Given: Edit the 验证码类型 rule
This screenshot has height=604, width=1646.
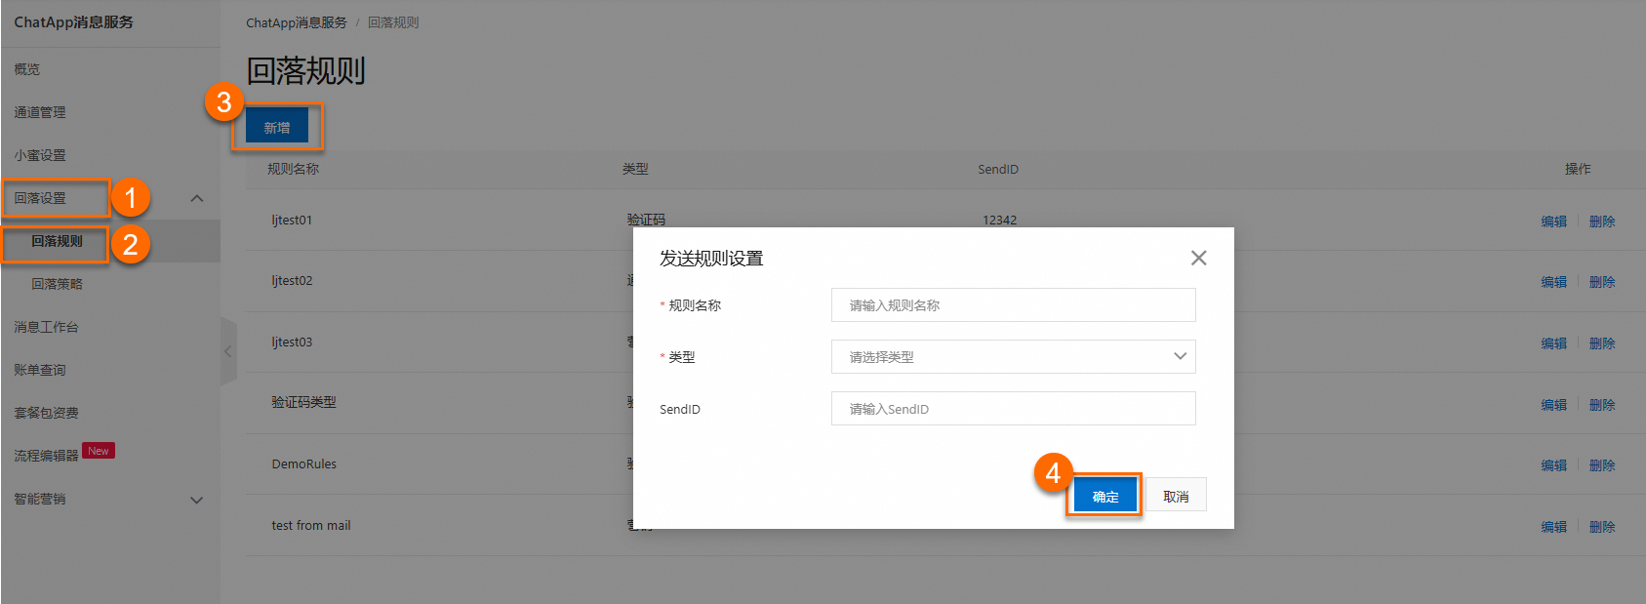Looking at the screenshot, I should point(1553,405).
